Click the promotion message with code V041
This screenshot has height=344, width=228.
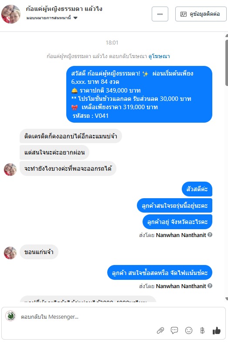pos(140,94)
